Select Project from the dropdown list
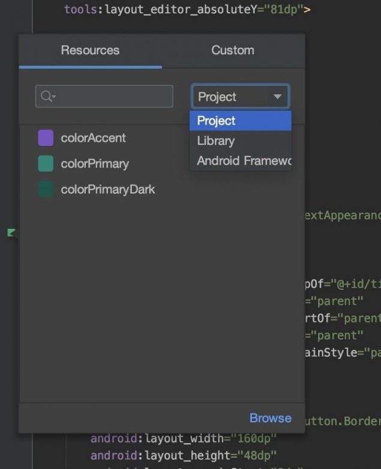 [x=240, y=121]
